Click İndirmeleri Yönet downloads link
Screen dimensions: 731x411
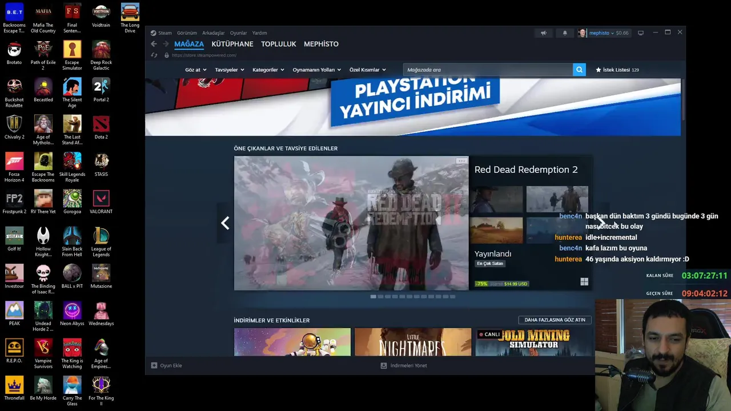404,365
